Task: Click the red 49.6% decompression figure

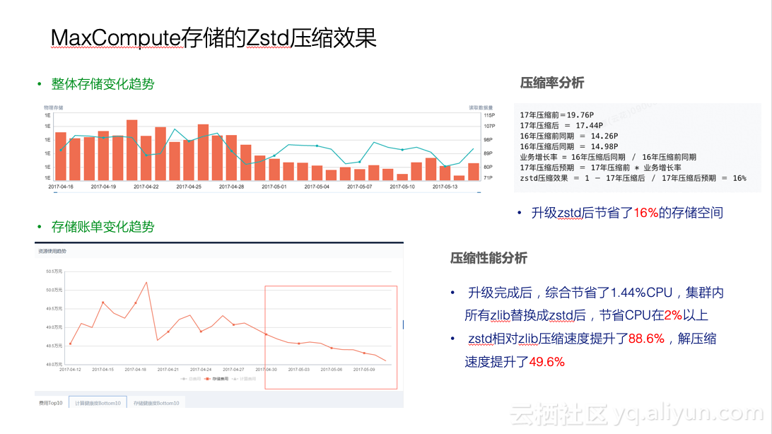Action: [546, 362]
